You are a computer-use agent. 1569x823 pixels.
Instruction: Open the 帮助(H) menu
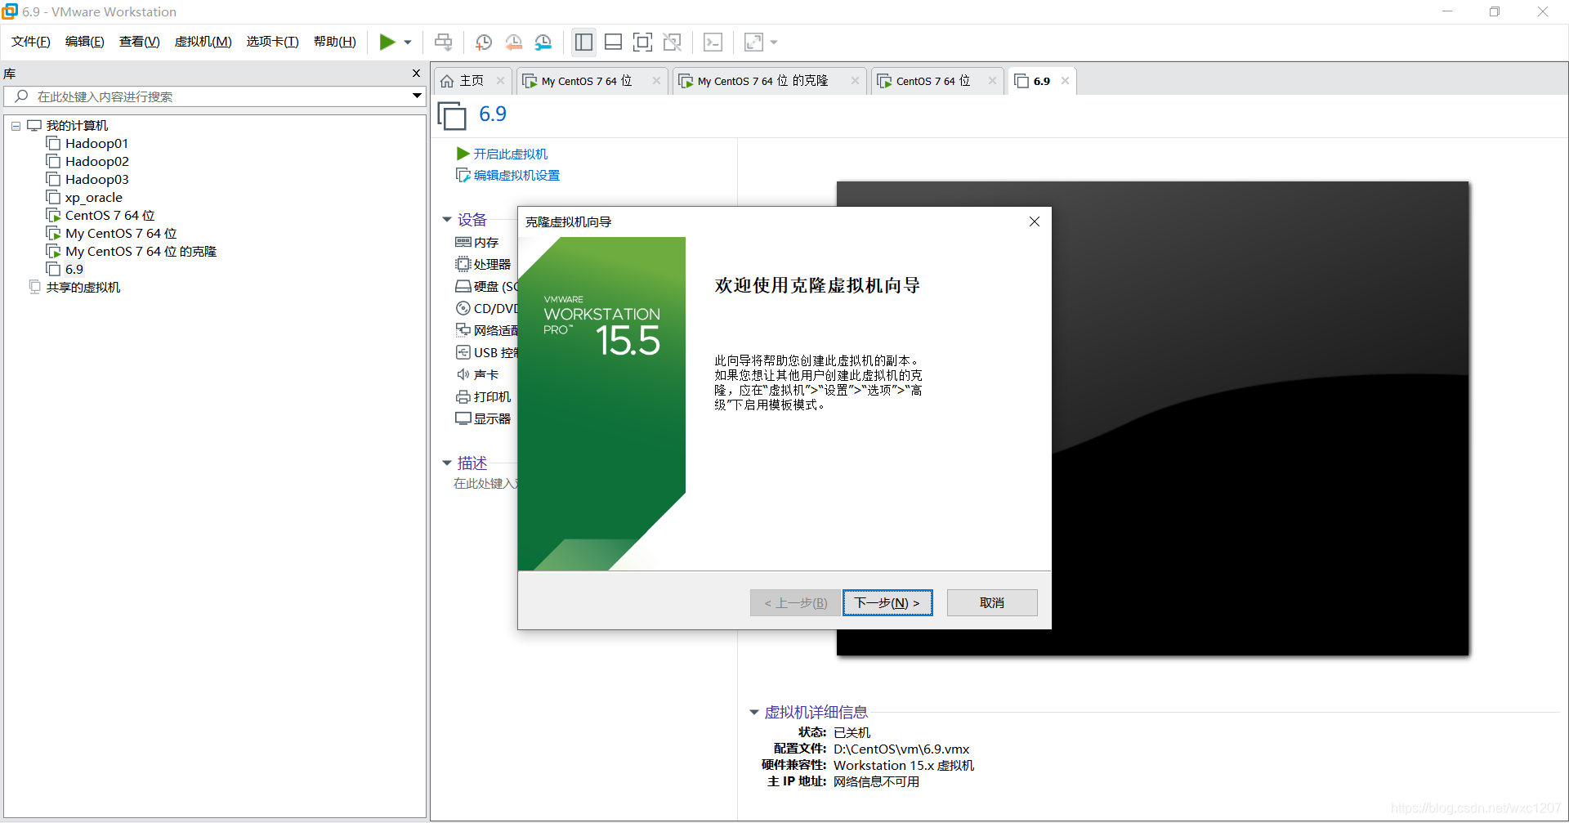(x=335, y=42)
